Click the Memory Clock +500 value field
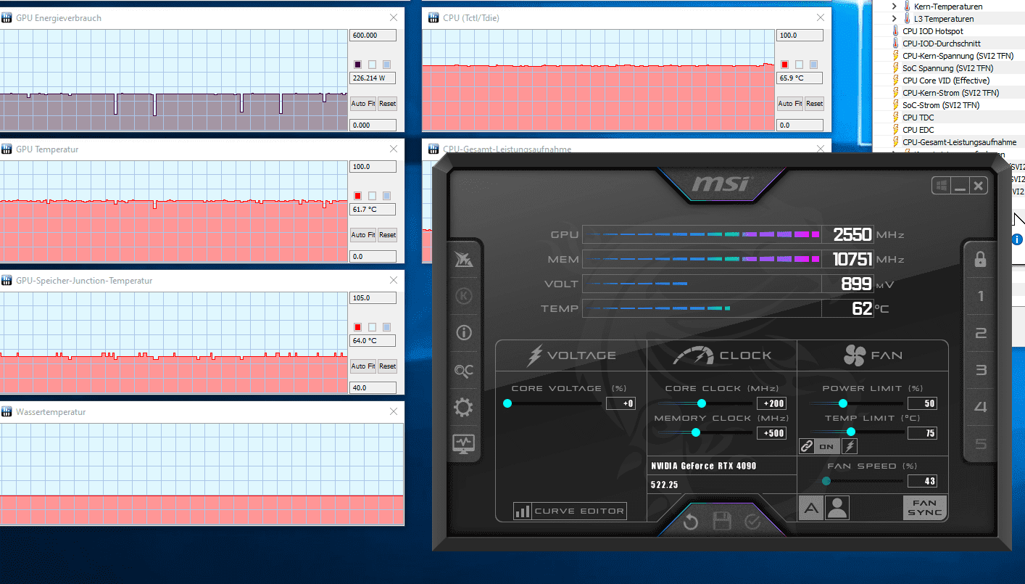This screenshot has width=1025, height=584. pos(771,433)
